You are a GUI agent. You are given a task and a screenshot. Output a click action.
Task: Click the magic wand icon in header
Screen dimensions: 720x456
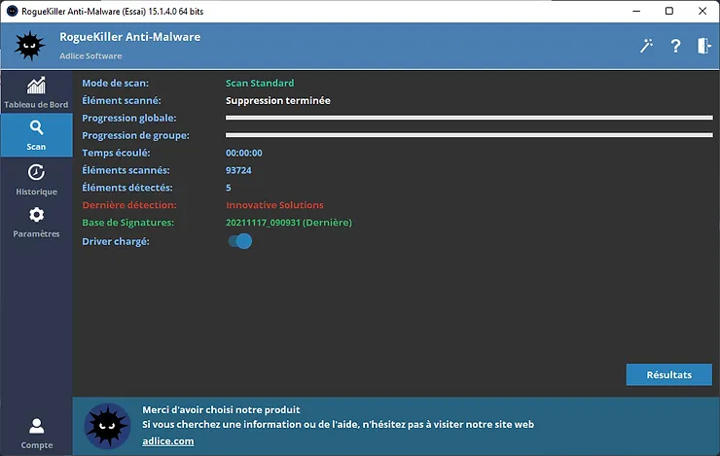[x=646, y=46]
